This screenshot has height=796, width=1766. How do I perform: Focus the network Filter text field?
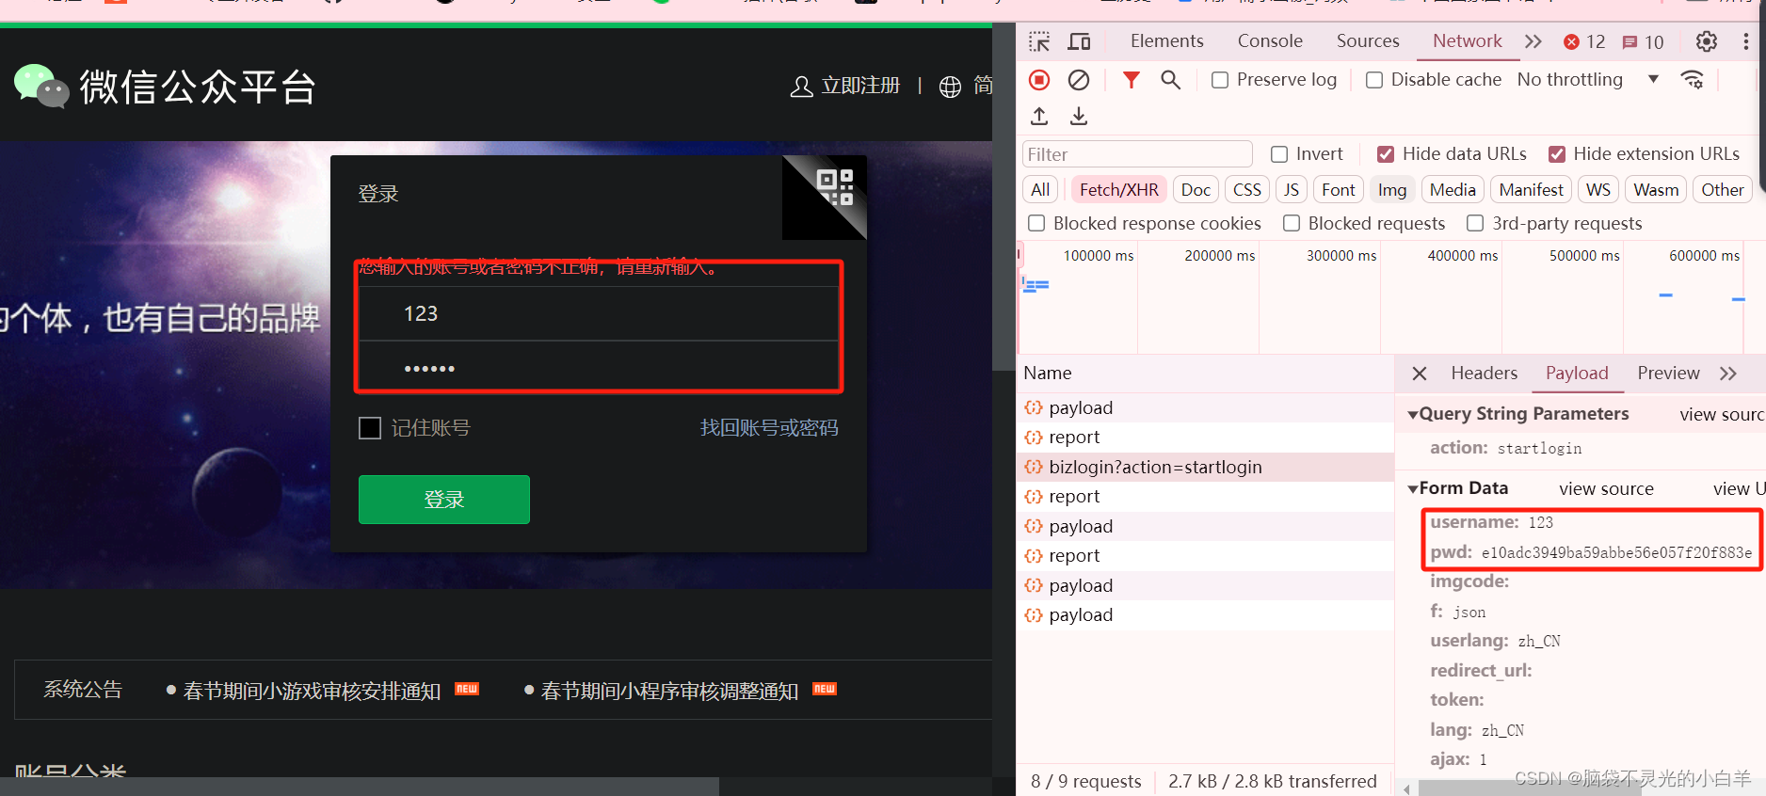[x=1137, y=154]
